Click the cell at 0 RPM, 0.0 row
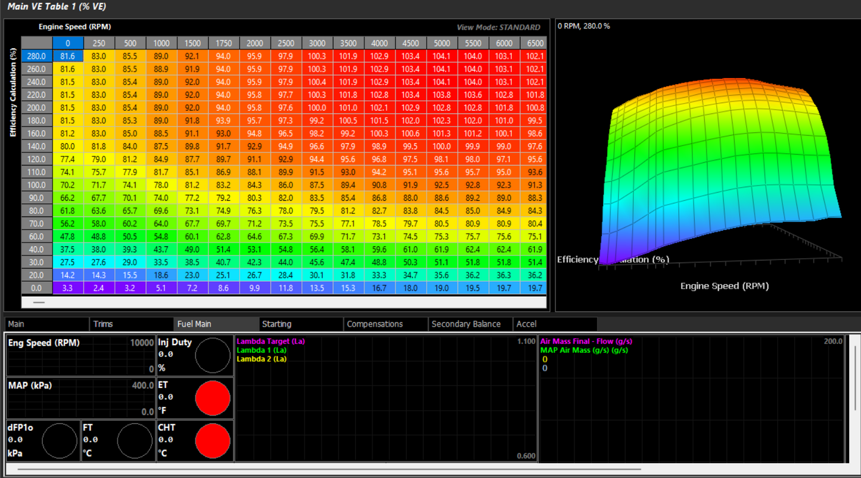 (68, 288)
